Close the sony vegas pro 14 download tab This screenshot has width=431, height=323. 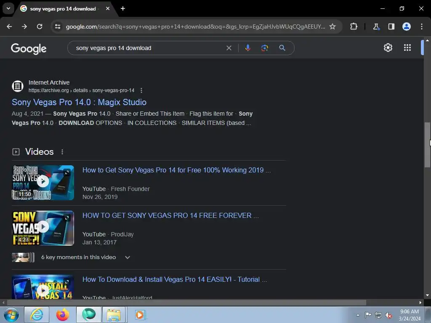(108, 8)
